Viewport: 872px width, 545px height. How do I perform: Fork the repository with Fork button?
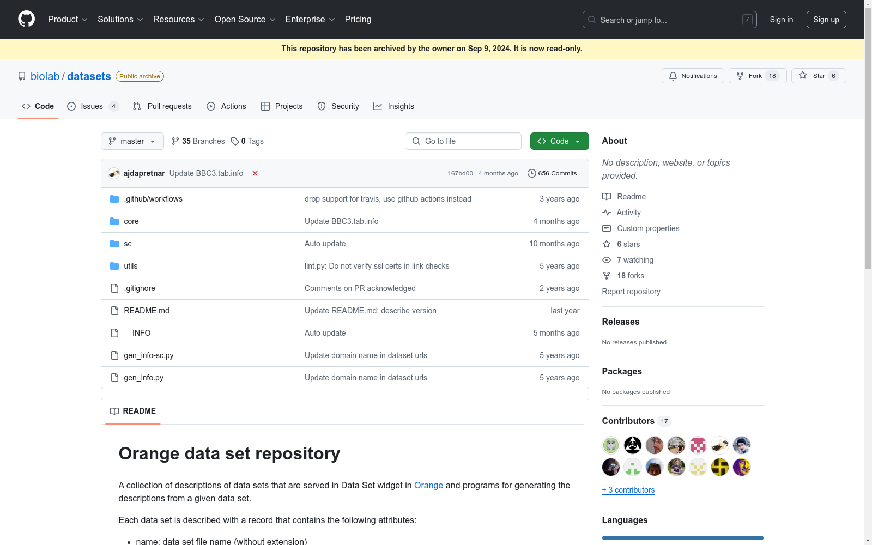tap(758, 76)
